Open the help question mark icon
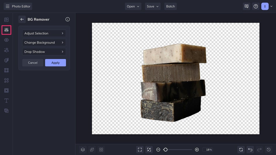This screenshot has width=276, height=155. pos(256,6)
